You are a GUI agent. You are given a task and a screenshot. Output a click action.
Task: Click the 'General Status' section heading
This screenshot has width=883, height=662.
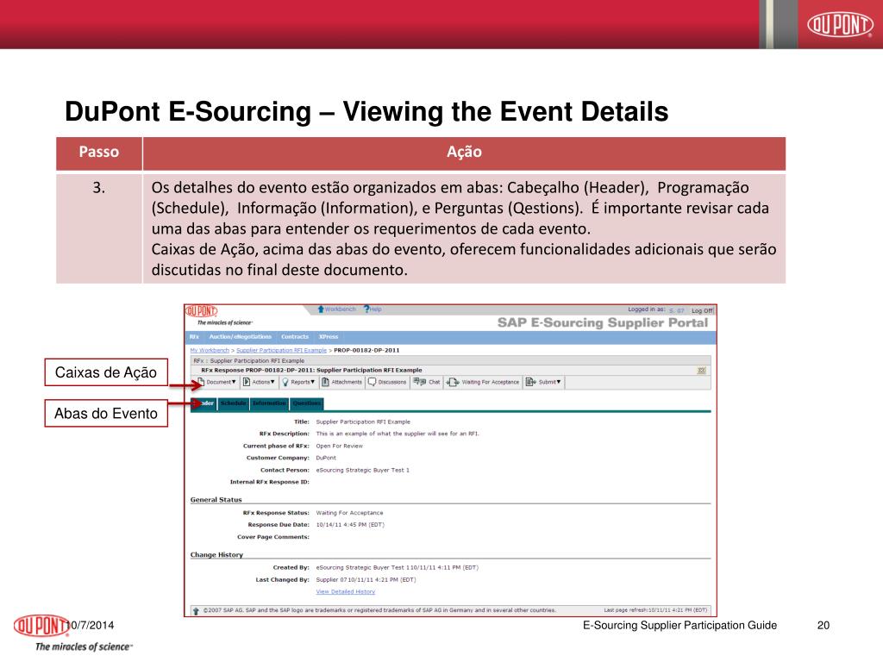[x=216, y=499]
